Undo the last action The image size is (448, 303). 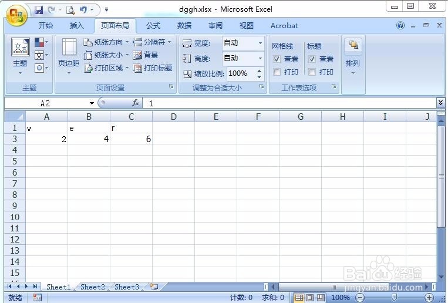[x=83, y=10]
